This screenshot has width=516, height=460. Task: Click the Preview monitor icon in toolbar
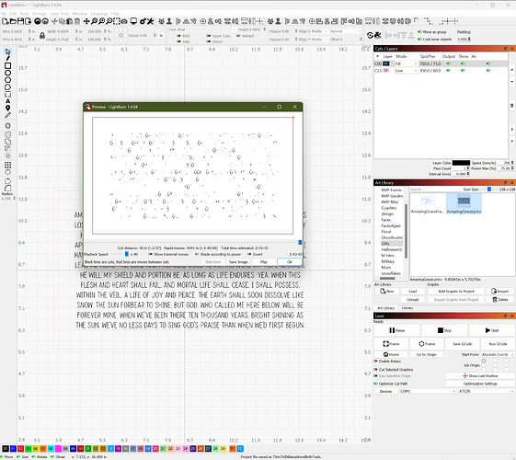coord(133,21)
